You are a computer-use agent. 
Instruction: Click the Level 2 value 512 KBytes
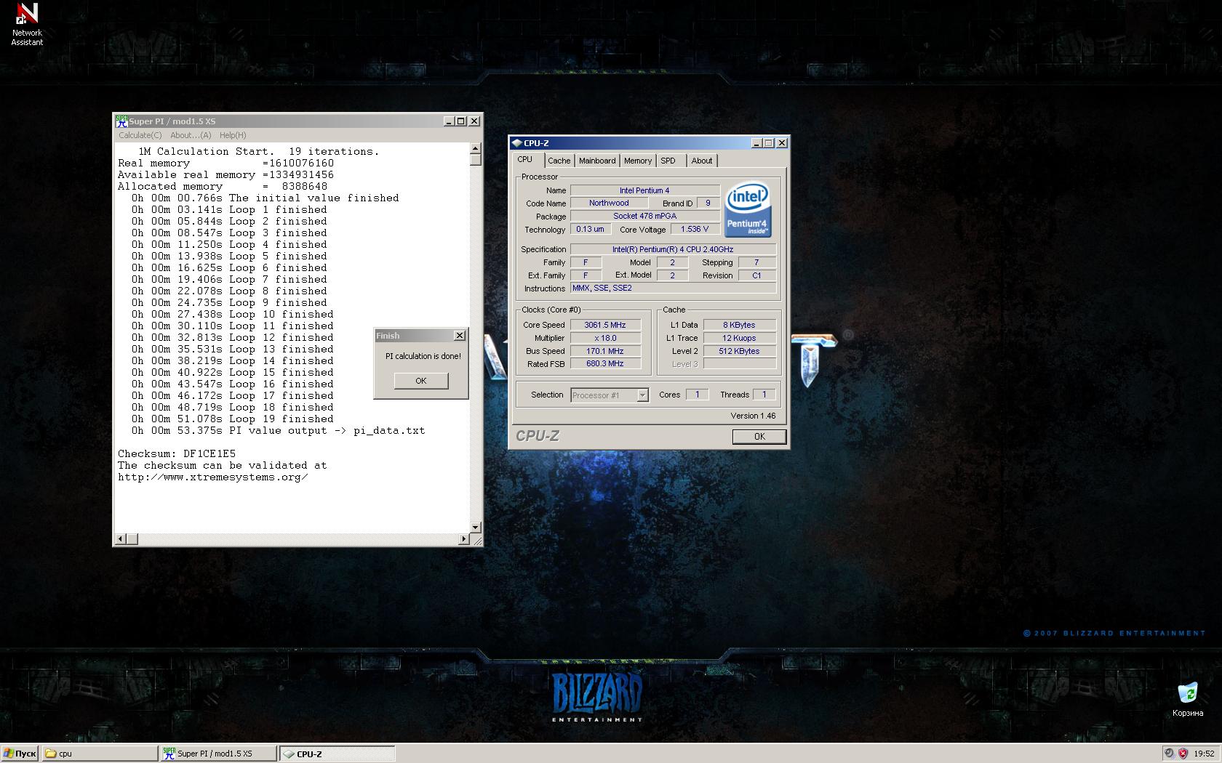739,351
